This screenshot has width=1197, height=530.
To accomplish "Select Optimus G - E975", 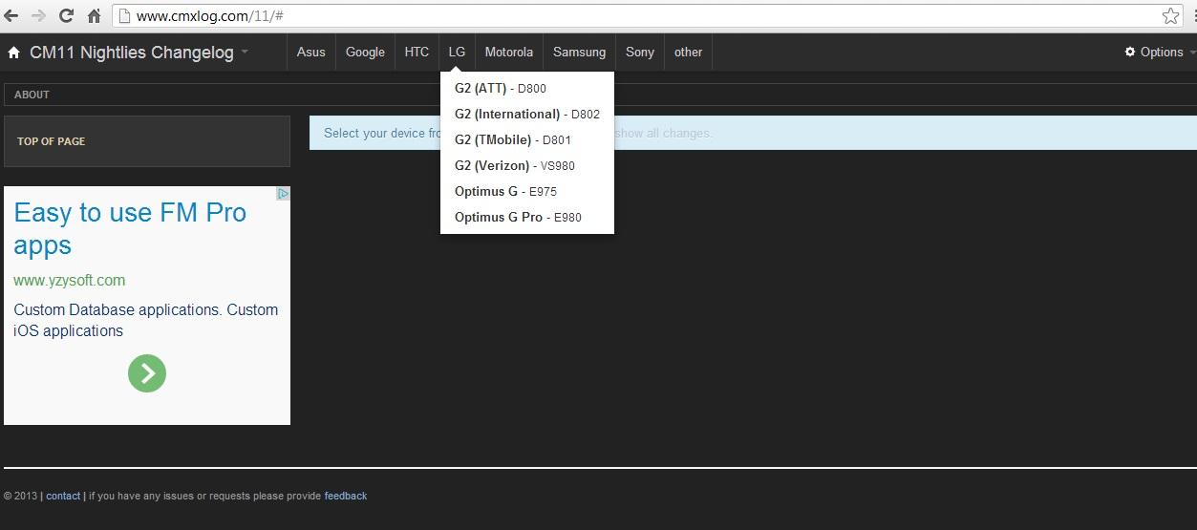I will (527, 192).
